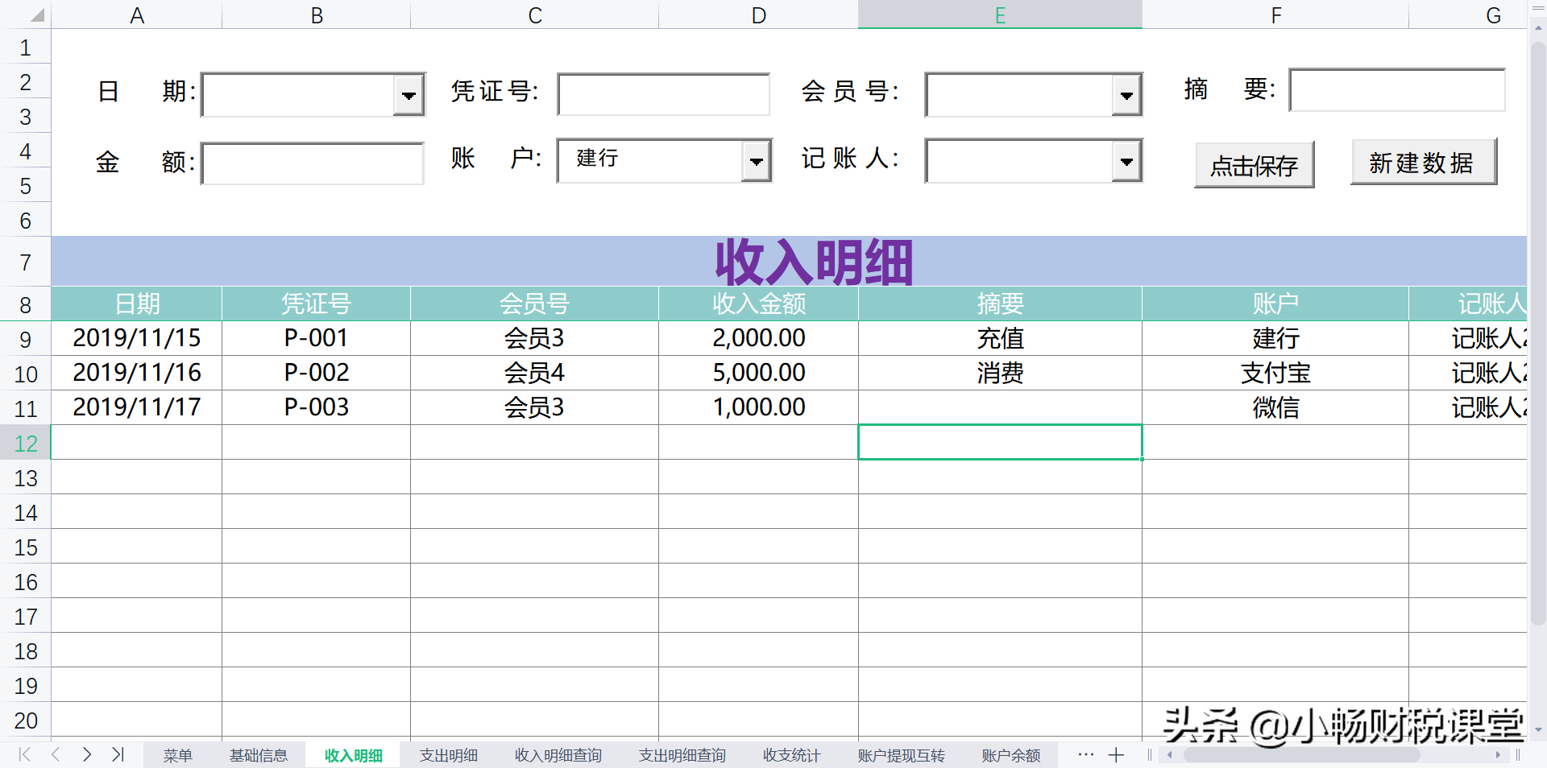This screenshot has height=768, width=1547.
Task: Jump to the first sheet tab
Action: (23, 755)
